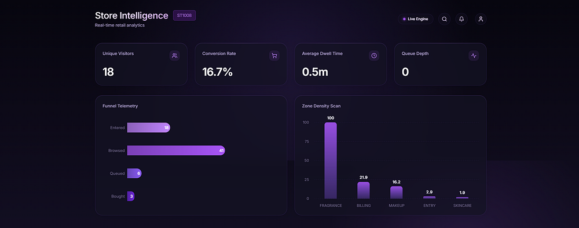The width and height of the screenshot is (579, 228).
Task: Click the 2.9 value above ENTRY
Action: [429, 192]
